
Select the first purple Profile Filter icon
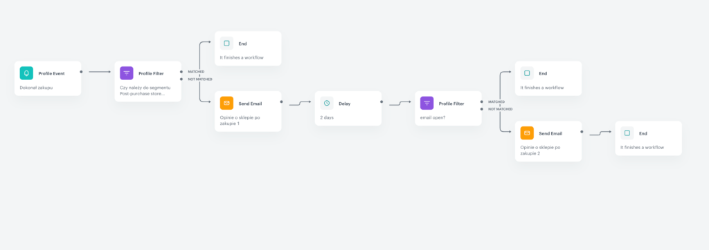pyautogui.click(x=127, y=73)
